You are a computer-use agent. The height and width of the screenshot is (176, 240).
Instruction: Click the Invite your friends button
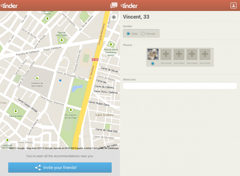60,168
